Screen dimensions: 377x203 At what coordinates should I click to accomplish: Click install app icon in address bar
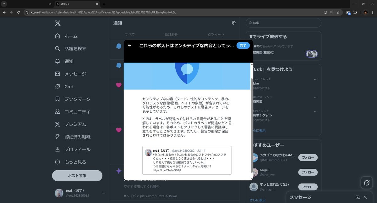pos(325,12)
